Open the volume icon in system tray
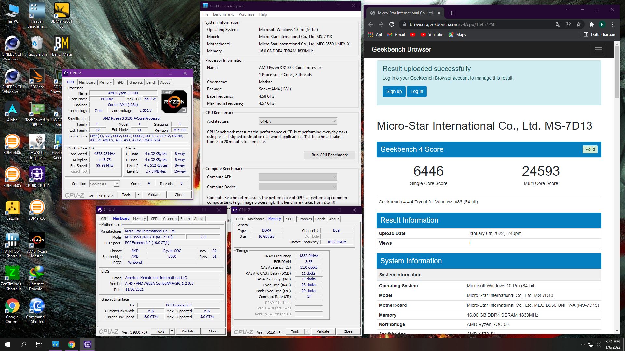The width and height of the screenshot is (625, 351). (598, 344)
